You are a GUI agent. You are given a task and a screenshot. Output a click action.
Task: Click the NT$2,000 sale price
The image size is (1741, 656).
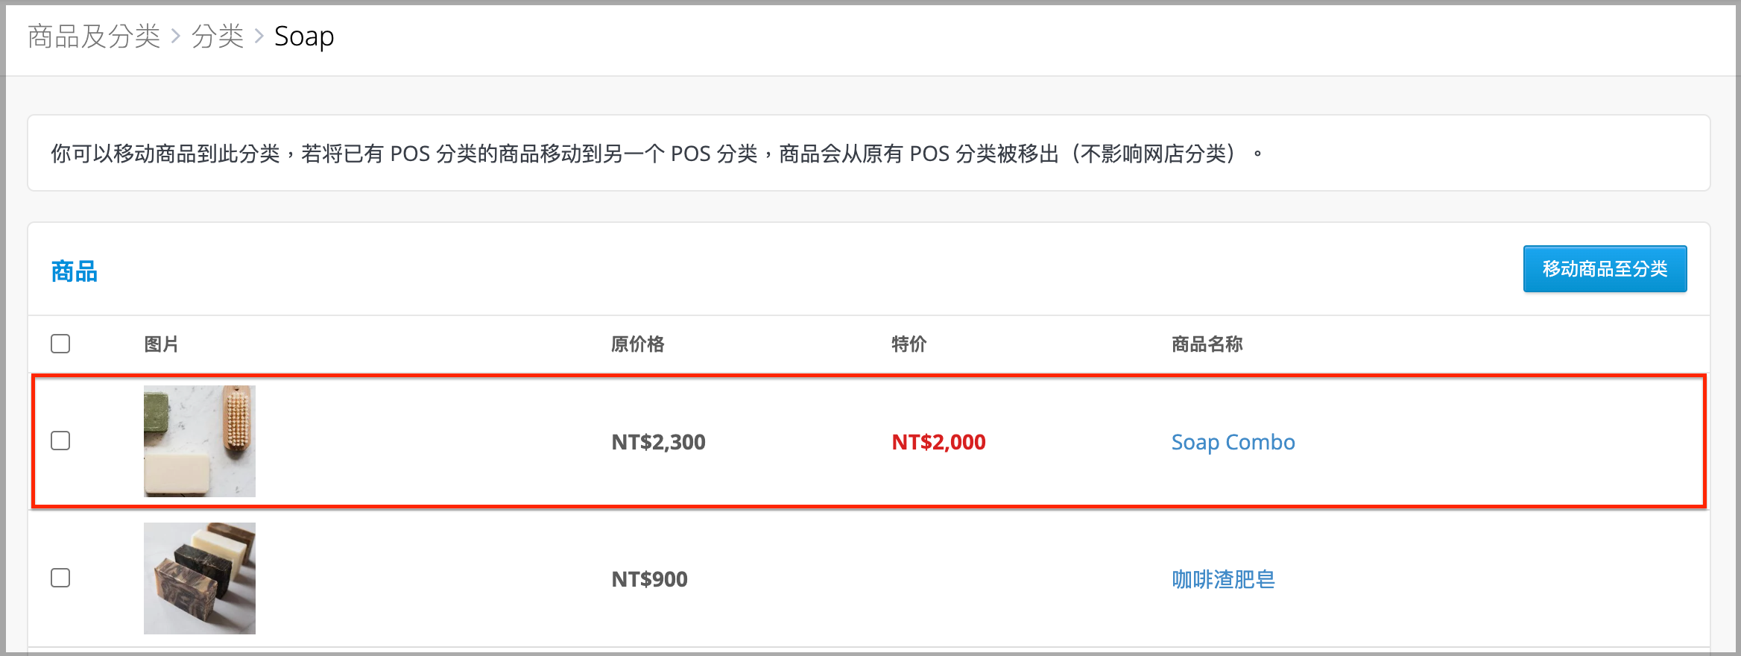938,442
